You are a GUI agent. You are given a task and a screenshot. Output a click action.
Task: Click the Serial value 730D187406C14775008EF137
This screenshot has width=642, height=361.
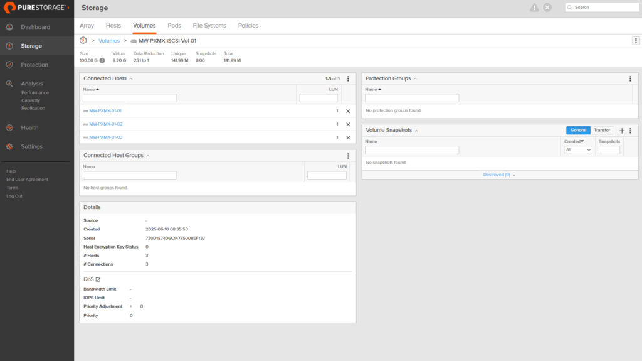[x=176, y=238]
